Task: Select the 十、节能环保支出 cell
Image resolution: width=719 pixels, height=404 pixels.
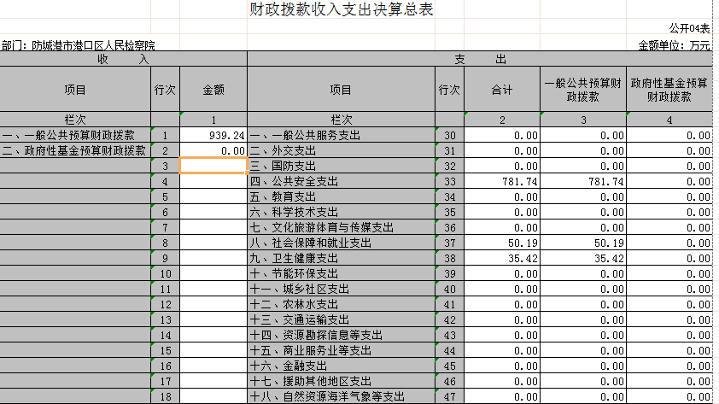Action: 342,273
